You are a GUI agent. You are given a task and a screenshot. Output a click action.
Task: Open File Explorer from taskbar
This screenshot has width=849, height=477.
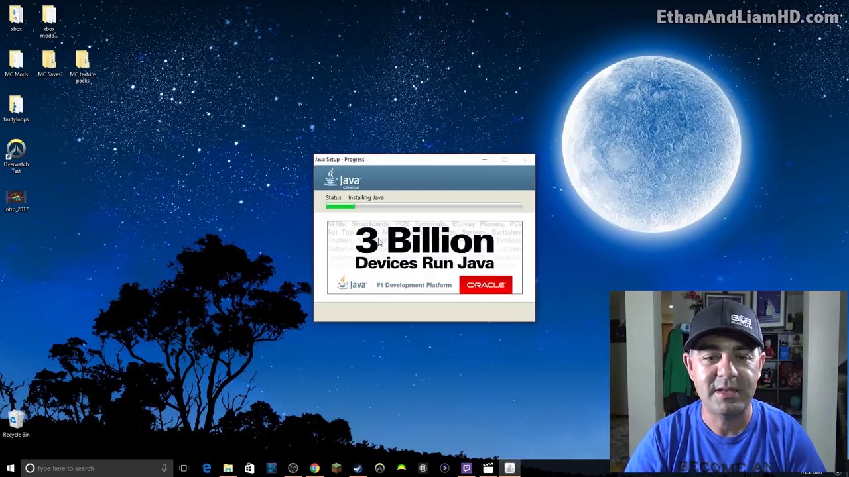pyautogui.click(x=228, y=468)
